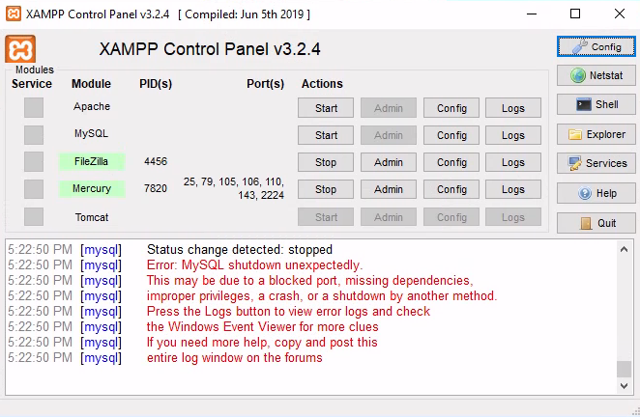Viewport: 640px width, 417px height.
Task: Start the MySQL module
Action: point(326,135)
